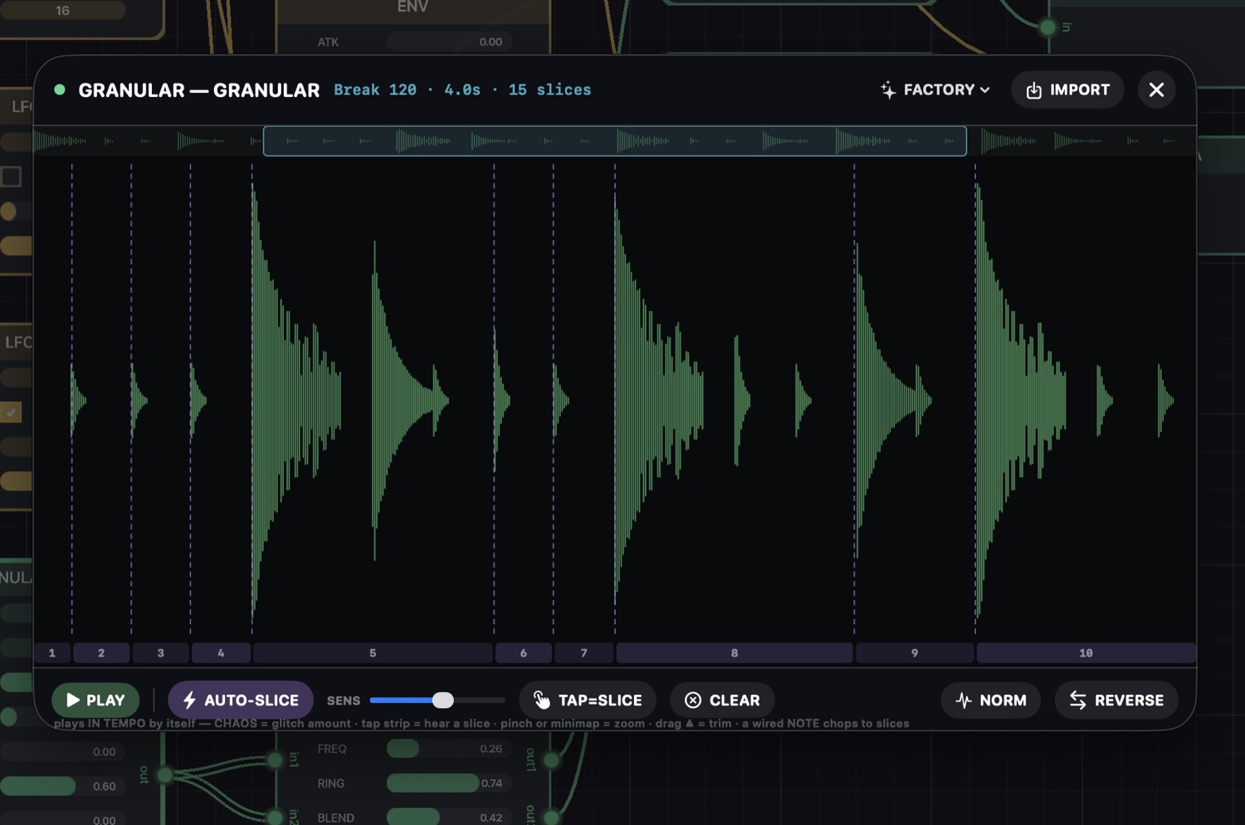Screen dimensions: 1245x825
Task: Reverse the sample with REVERSE
Action: pos(1116,700)
